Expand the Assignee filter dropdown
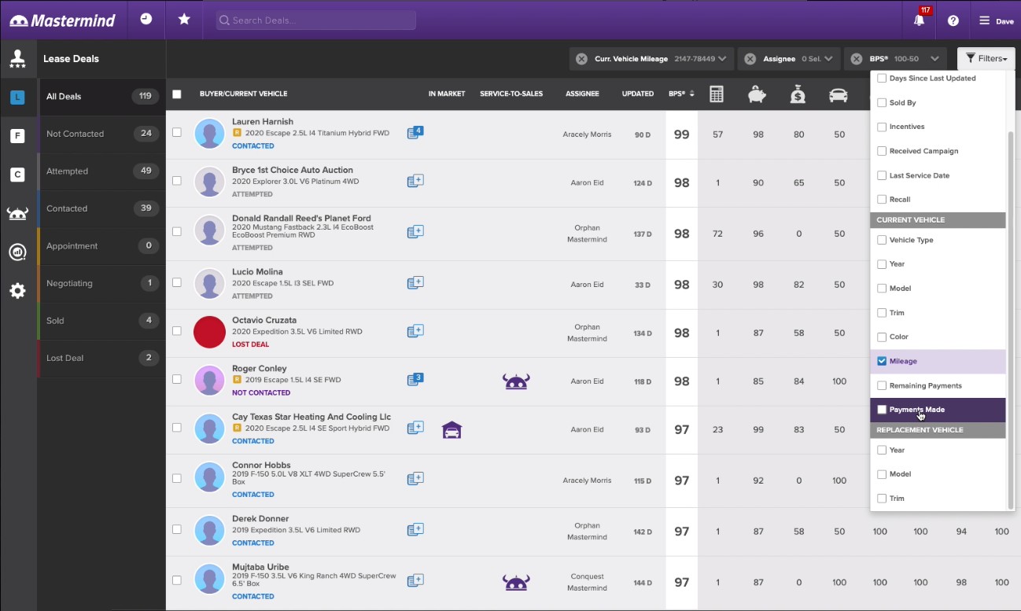This screenshot has height=611, width=1021. (830, 59)
